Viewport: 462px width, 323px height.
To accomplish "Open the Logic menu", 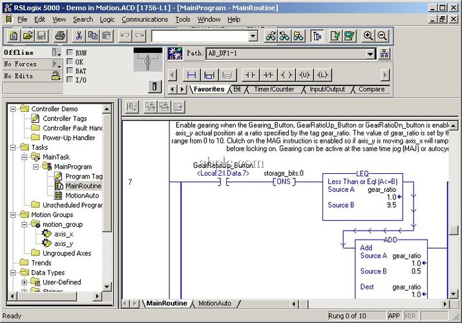I will click(x=107, y=19).
